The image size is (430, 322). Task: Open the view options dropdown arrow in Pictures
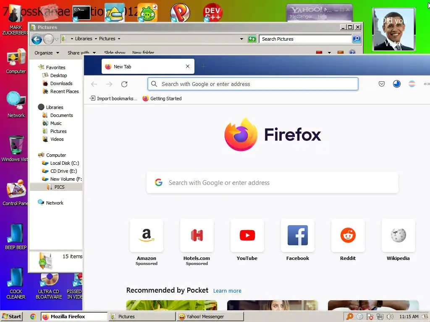tap(329, 52)
